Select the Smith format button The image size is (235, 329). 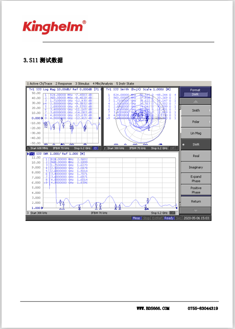[x=196, y=110]
